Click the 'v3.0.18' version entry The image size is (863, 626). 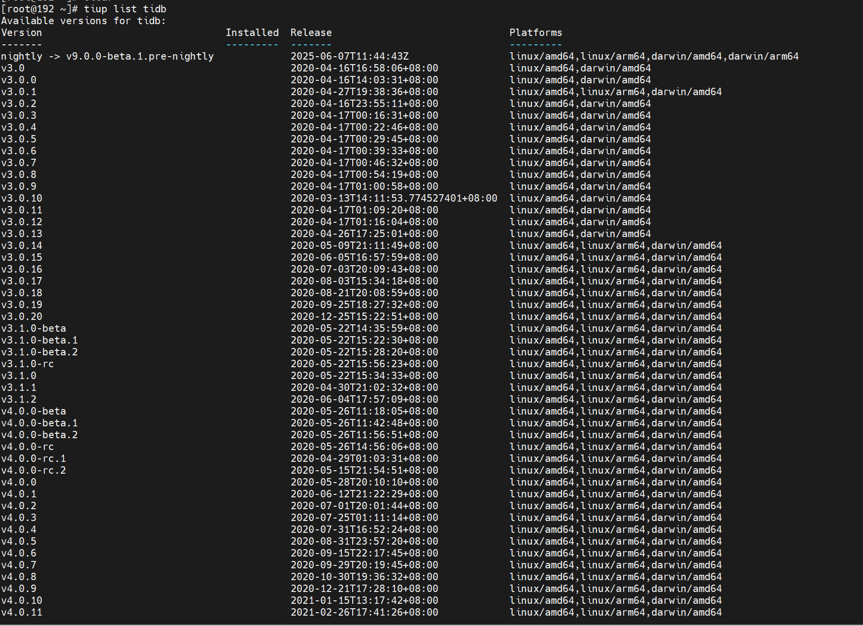click(x=22, y=293)
